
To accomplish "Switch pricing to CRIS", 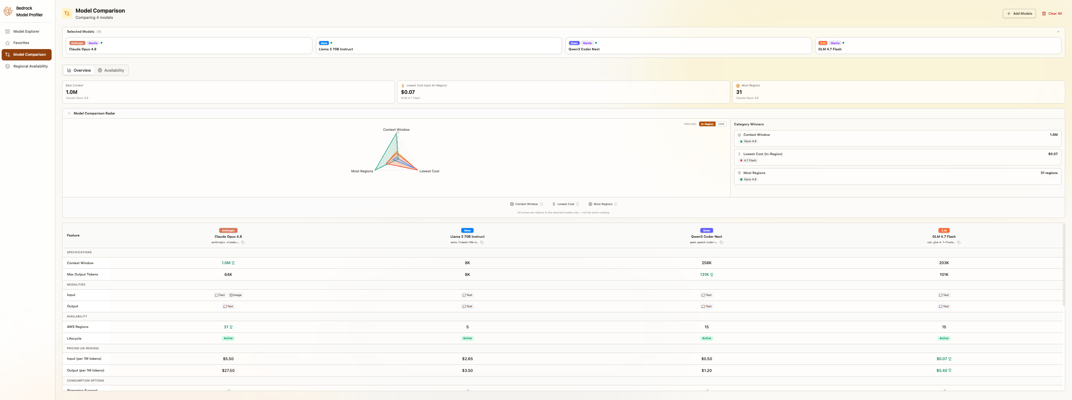I will click(x=721, y=124).
